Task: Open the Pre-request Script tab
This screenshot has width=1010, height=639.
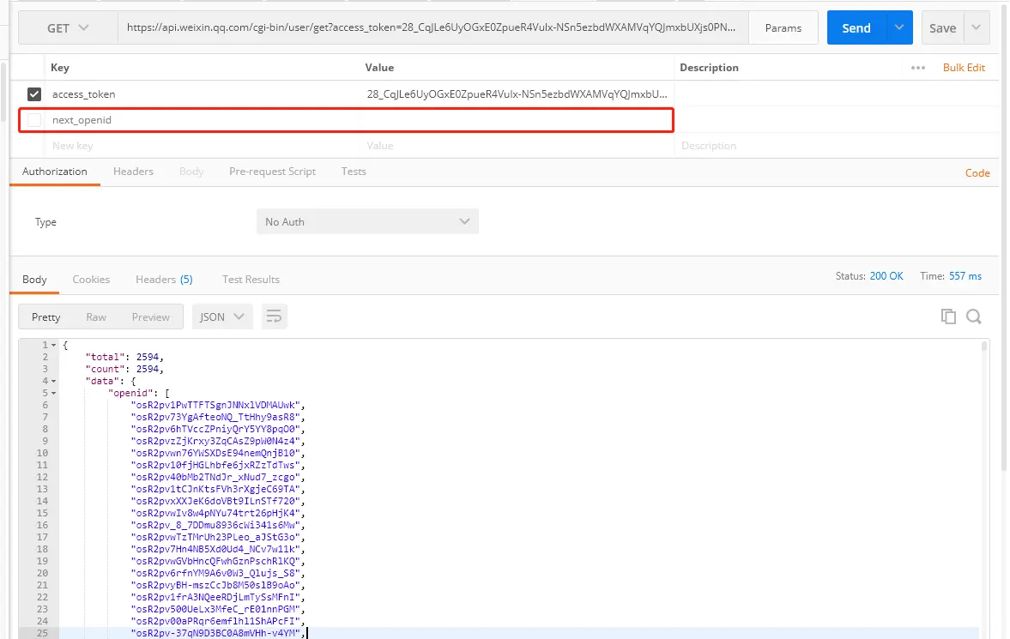Action: click(273, 172)
